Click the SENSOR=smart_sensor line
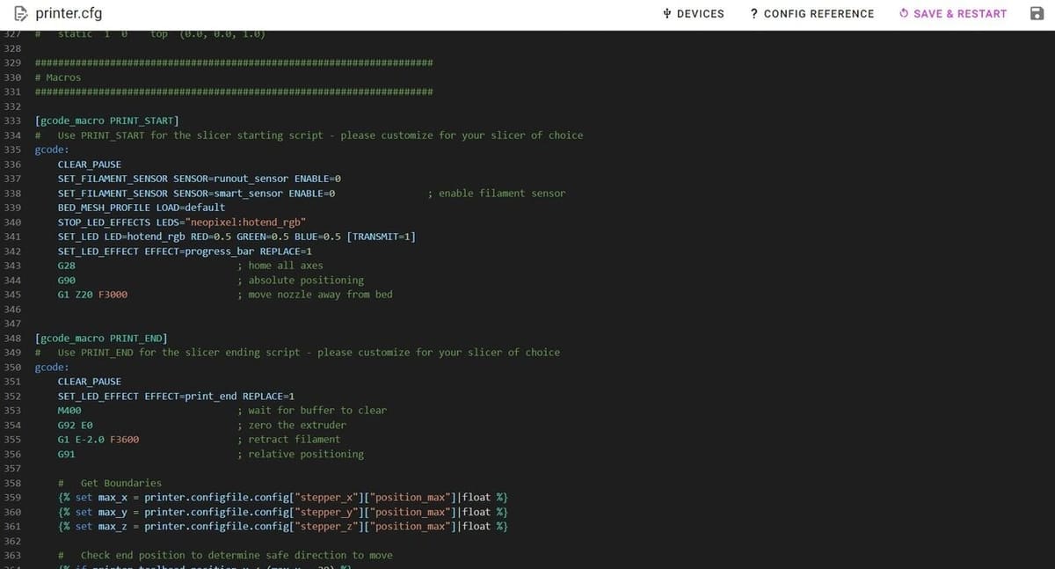The height and width of the screenshot is (569, 1055). click(196, 193)
